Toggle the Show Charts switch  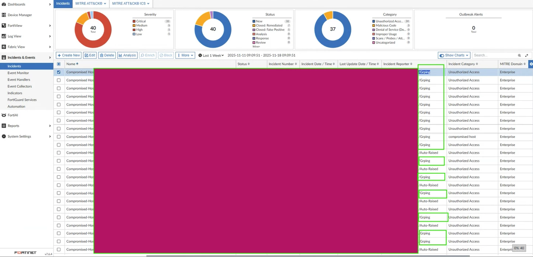442,56
